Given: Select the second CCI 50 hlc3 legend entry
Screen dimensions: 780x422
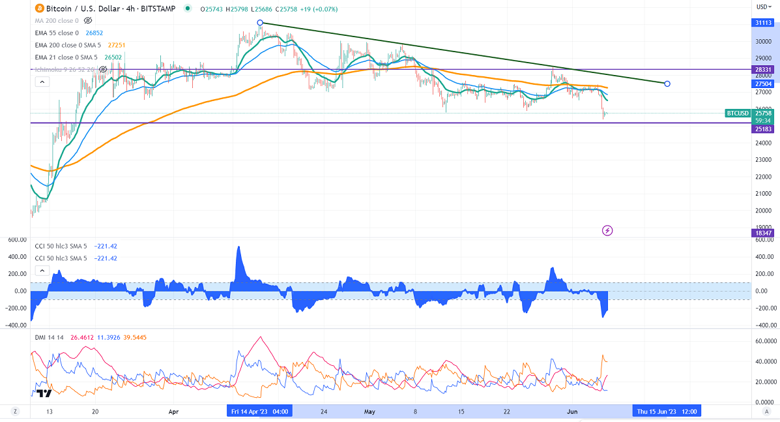Looking at the screenshot, I should click(61, 258).
